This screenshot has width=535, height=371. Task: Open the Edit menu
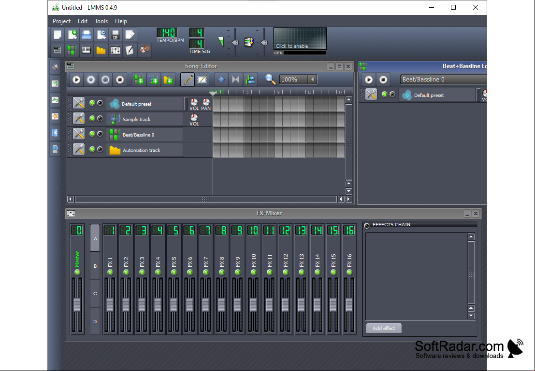(x=83, y=21)
